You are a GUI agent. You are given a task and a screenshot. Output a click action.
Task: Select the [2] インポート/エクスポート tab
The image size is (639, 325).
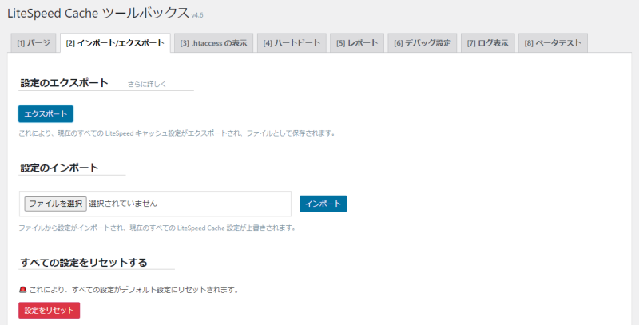(115, 43)
